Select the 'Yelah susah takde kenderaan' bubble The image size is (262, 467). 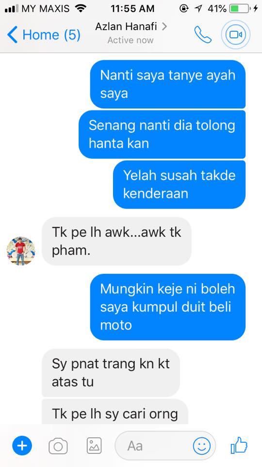click(179, 184)
